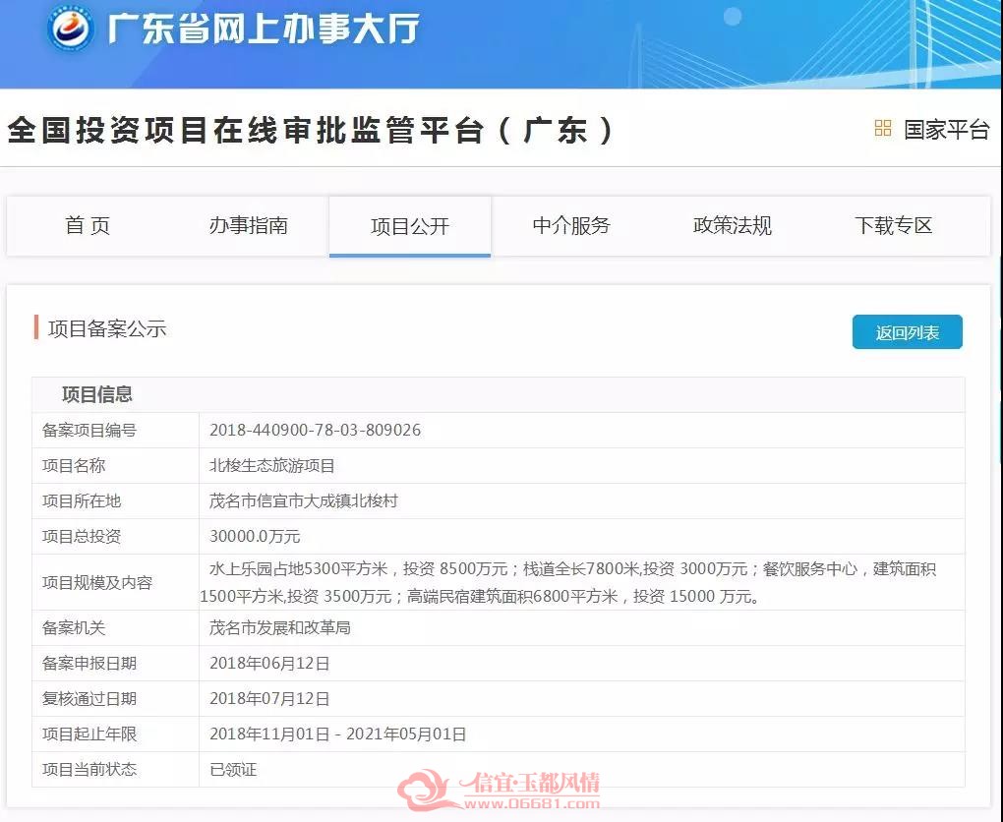Click the 项目规模及内容 label
The height and width of the screenshot is (822, 1003).
(97, 583)
